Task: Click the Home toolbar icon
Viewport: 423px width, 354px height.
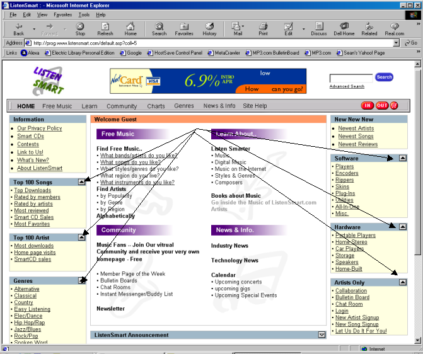Action: tap(130, 28)
